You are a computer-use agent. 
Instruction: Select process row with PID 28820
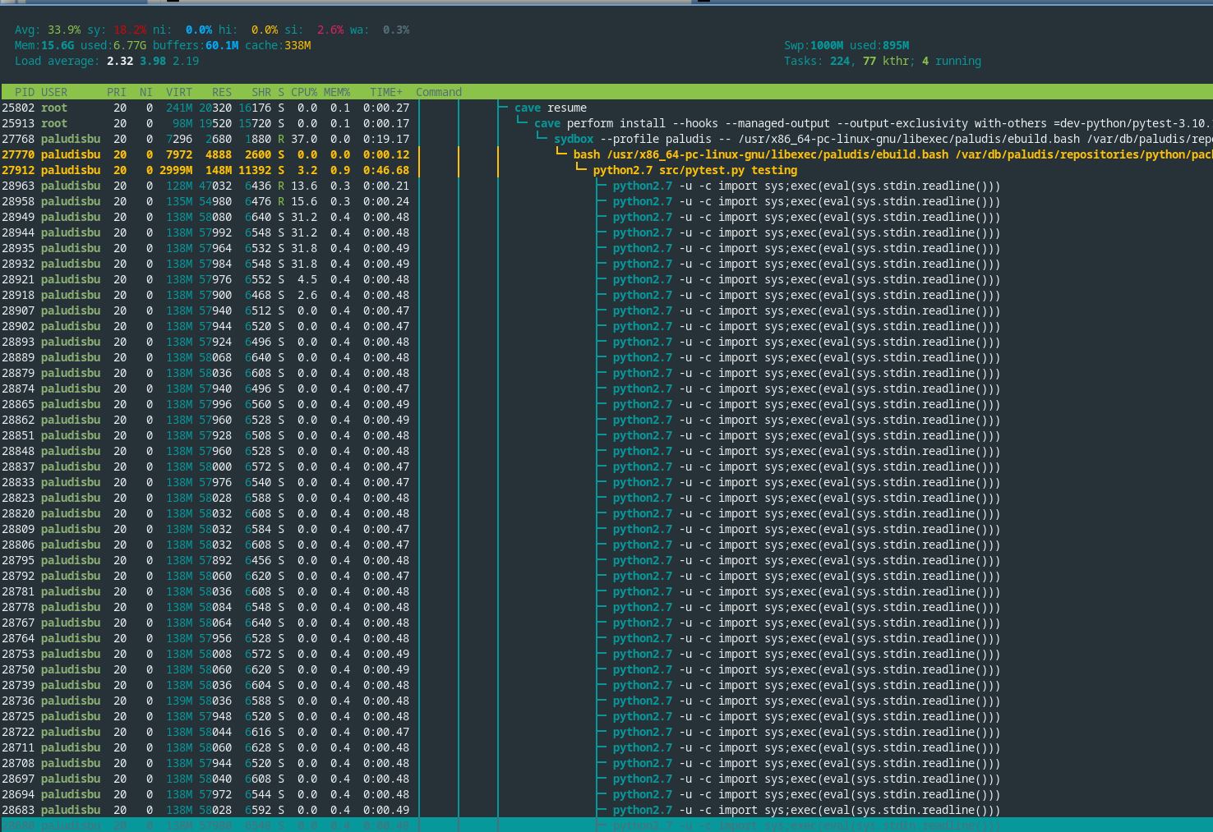point(606,513)
